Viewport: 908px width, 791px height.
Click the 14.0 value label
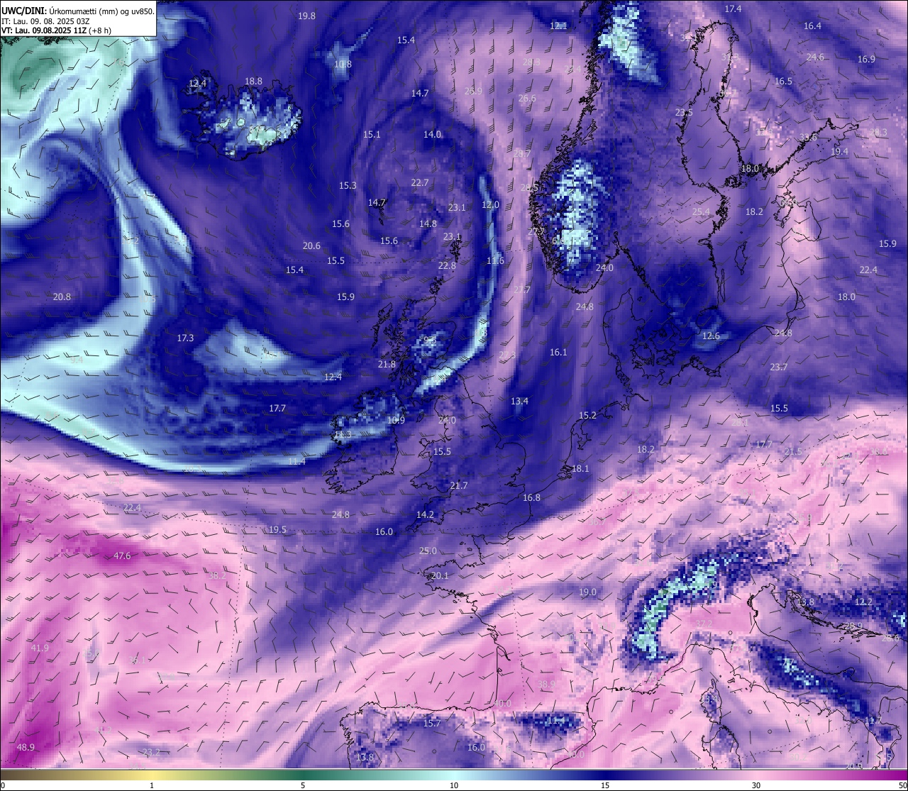pos(432,134)
